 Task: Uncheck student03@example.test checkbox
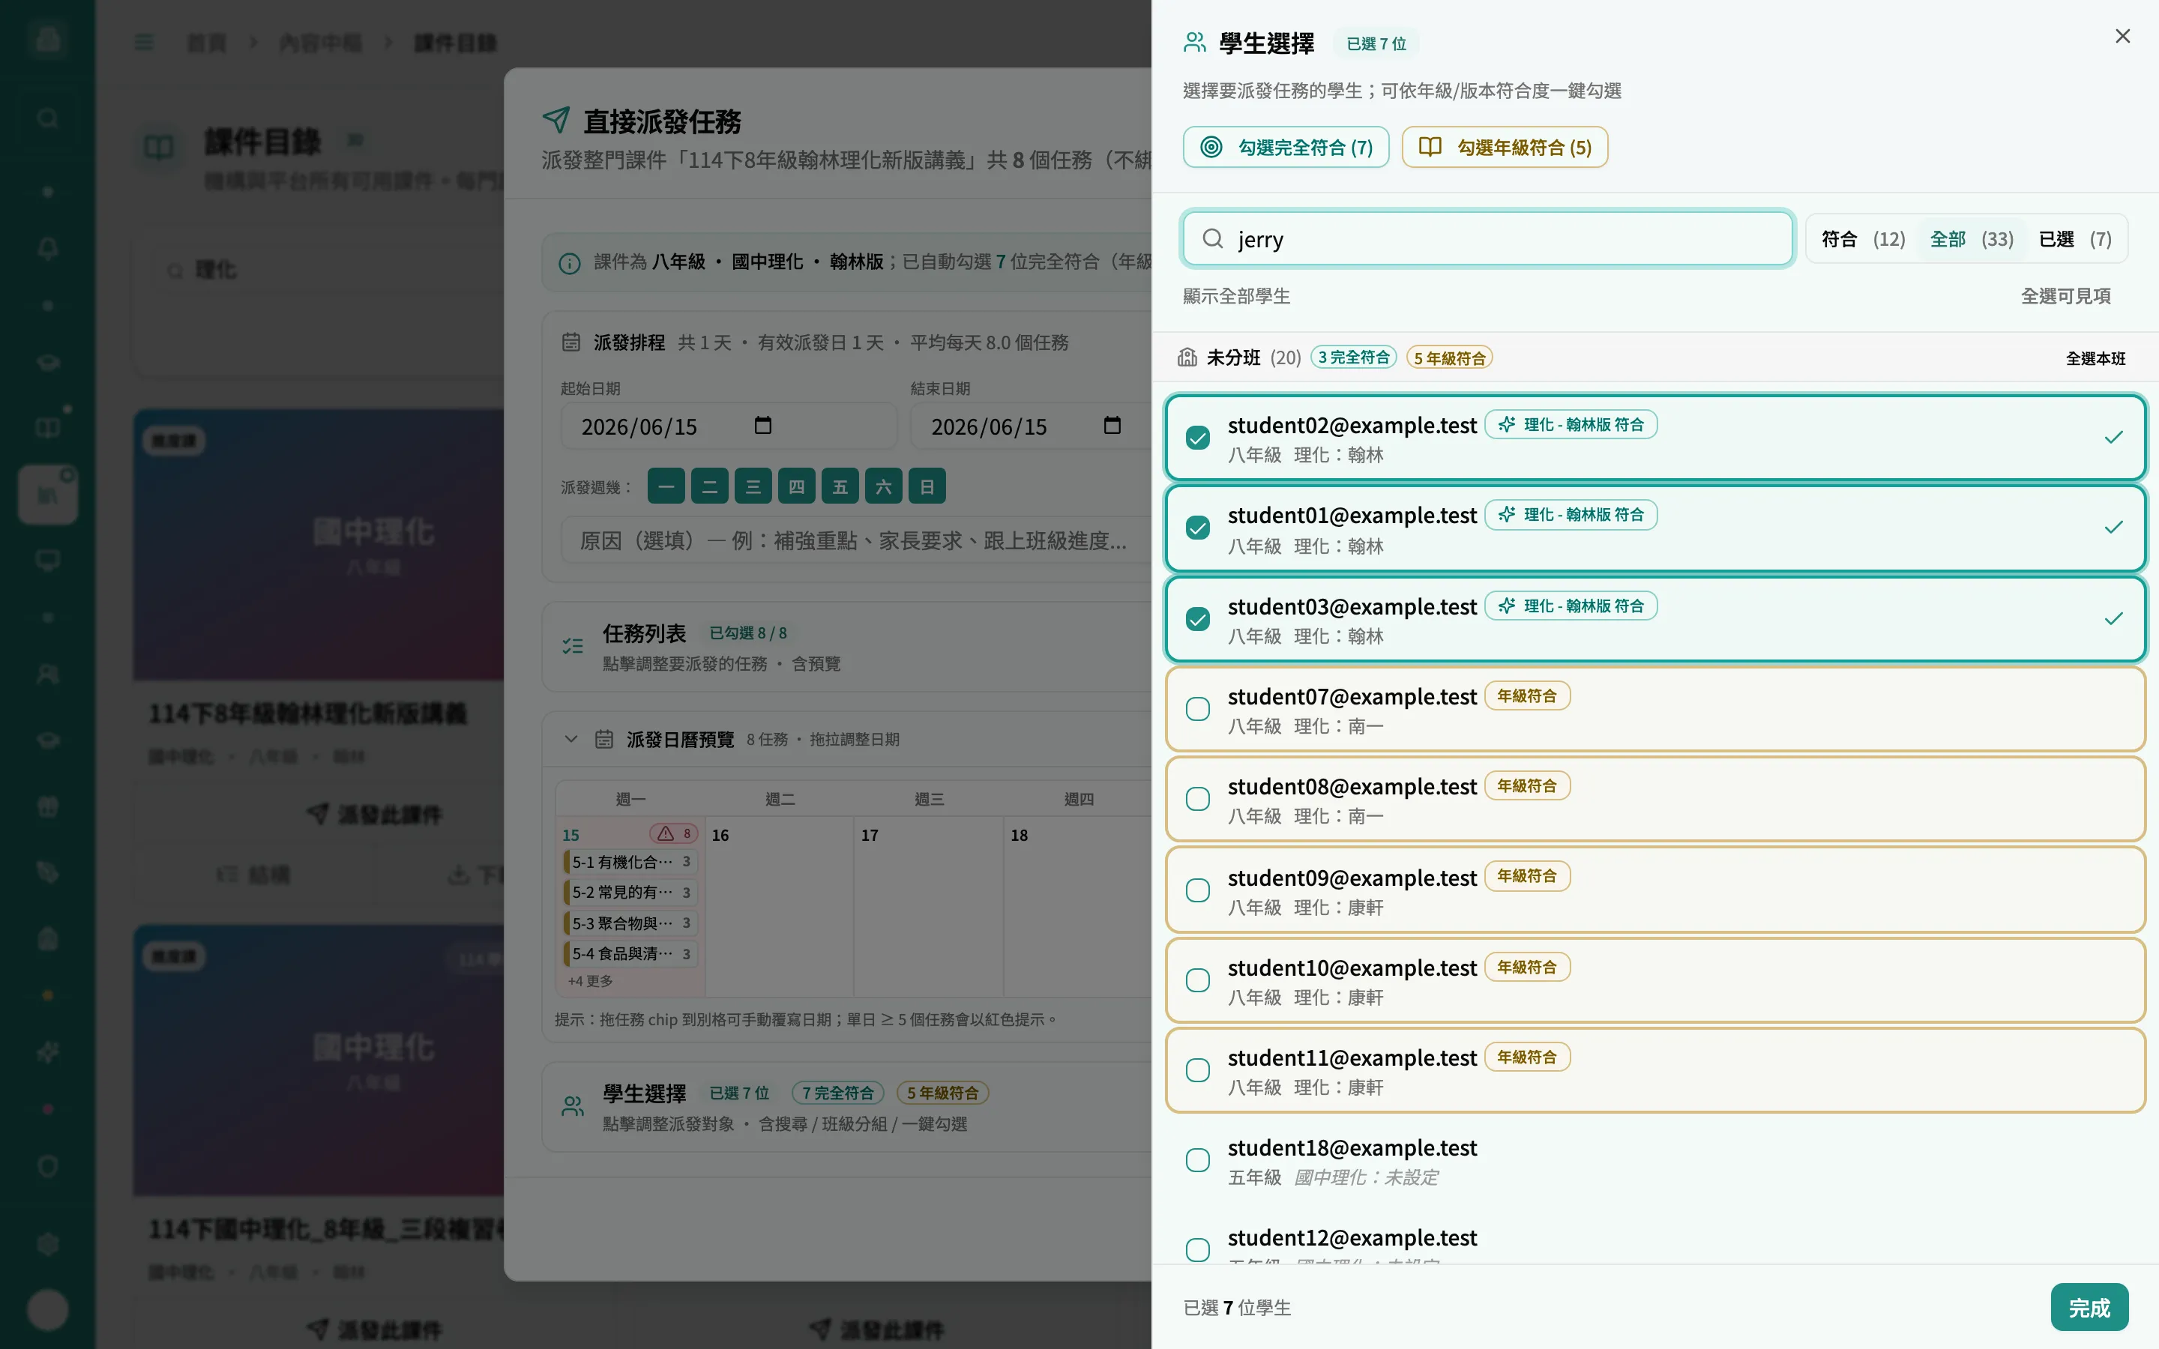[x=1197, y=619]
